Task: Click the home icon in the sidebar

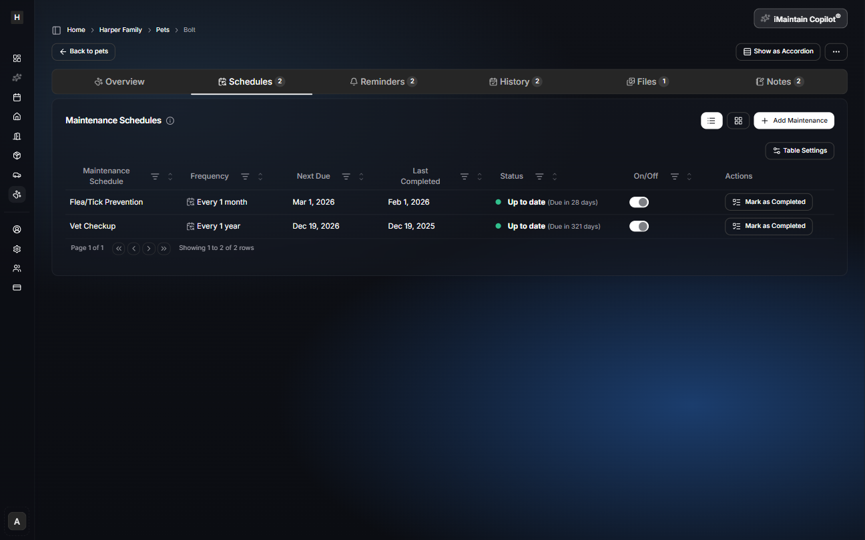Action: pos(17,117)
